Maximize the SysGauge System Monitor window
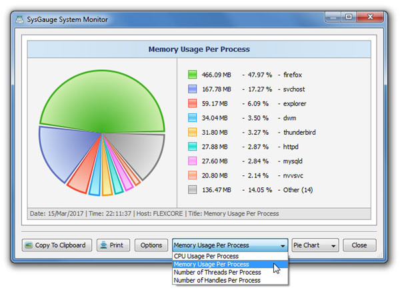This screenshot has height=290, width=400. pos(349,17)
